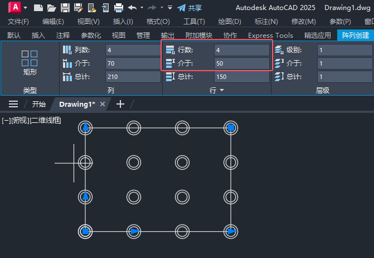Close the Drawing1 tab
Viewport: 374px width, 258px height.
pos(103,104)
